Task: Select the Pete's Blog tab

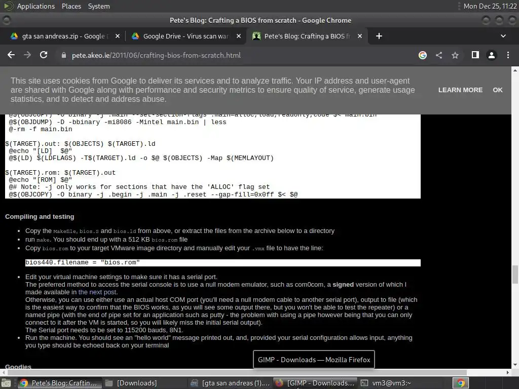Action: click(306, 36)
